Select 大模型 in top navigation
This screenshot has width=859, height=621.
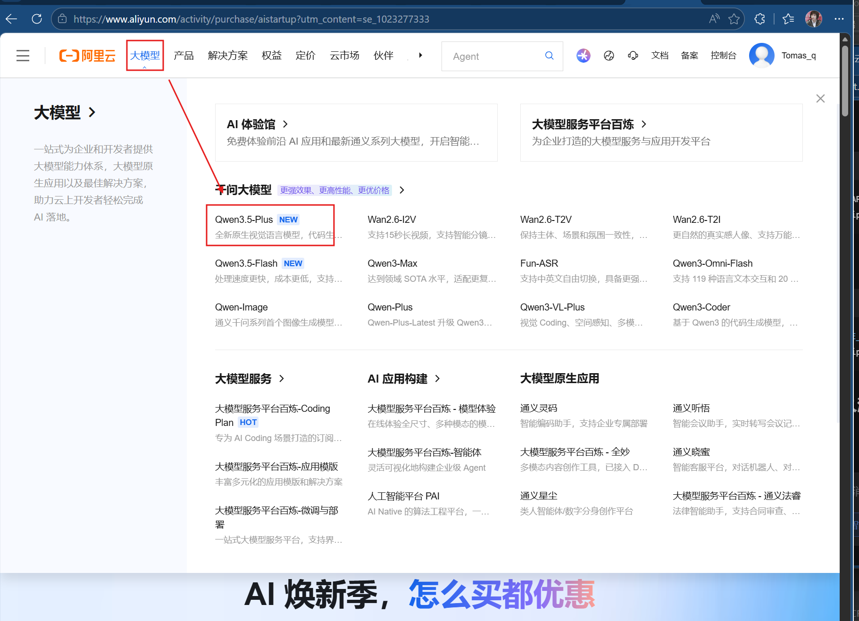[145, 56]
